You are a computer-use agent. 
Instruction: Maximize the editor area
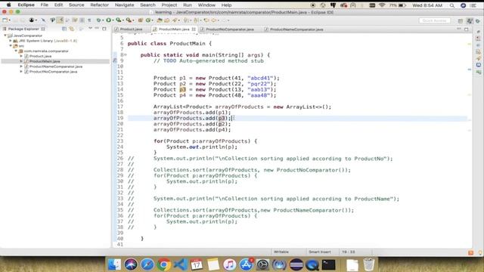click(x=467, y=29)
